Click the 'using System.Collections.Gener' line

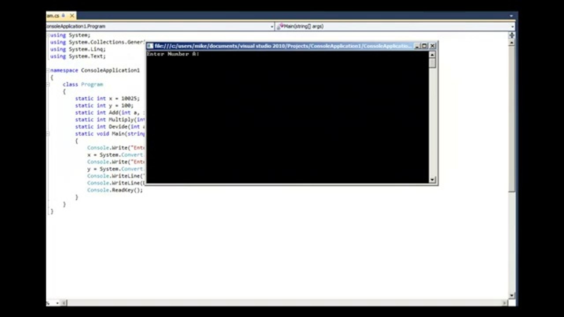(97, 42)
